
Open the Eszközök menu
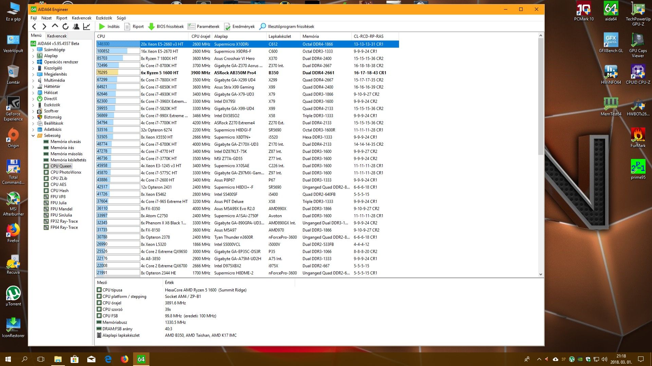[104, 18]
